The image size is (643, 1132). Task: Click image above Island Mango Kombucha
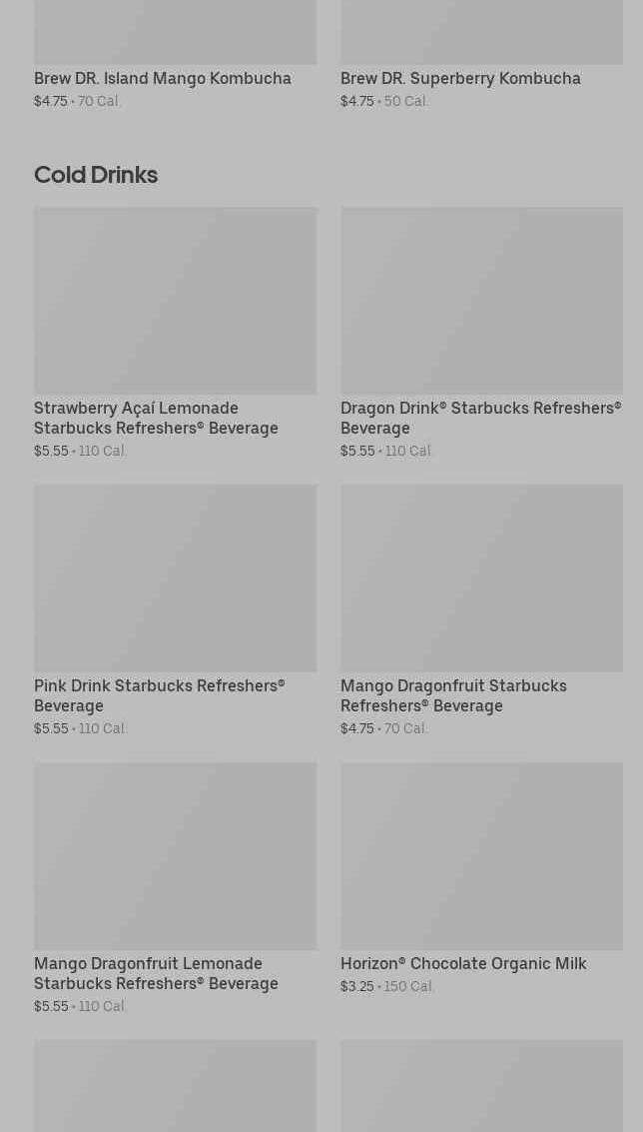[175, 32]
